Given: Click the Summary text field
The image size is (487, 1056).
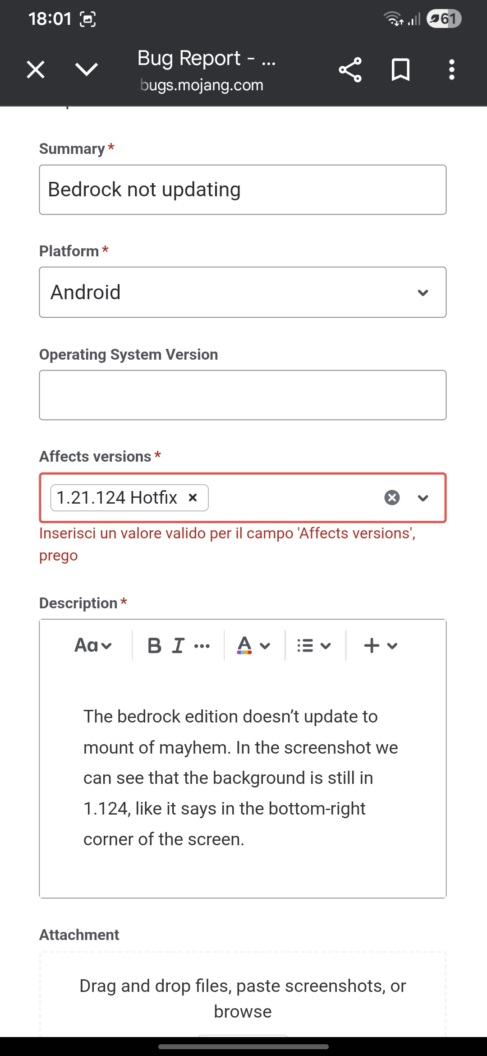Looking at the screenshot, I should click(x=243, y=190).
